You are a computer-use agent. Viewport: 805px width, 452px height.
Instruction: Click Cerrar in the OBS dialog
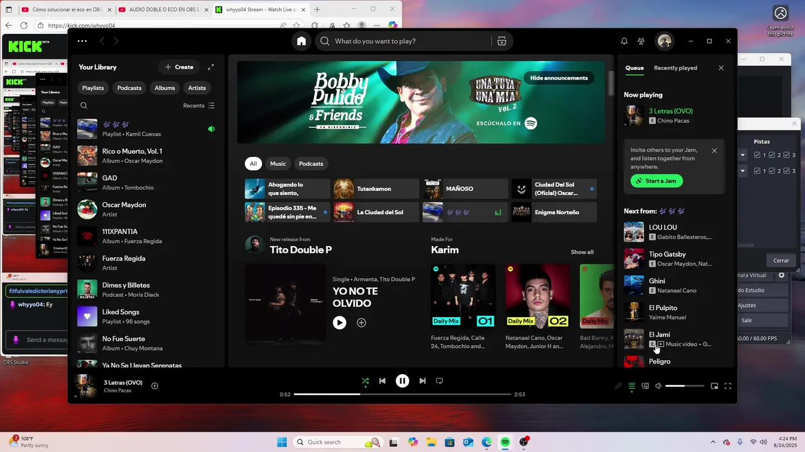pos(781,261)
